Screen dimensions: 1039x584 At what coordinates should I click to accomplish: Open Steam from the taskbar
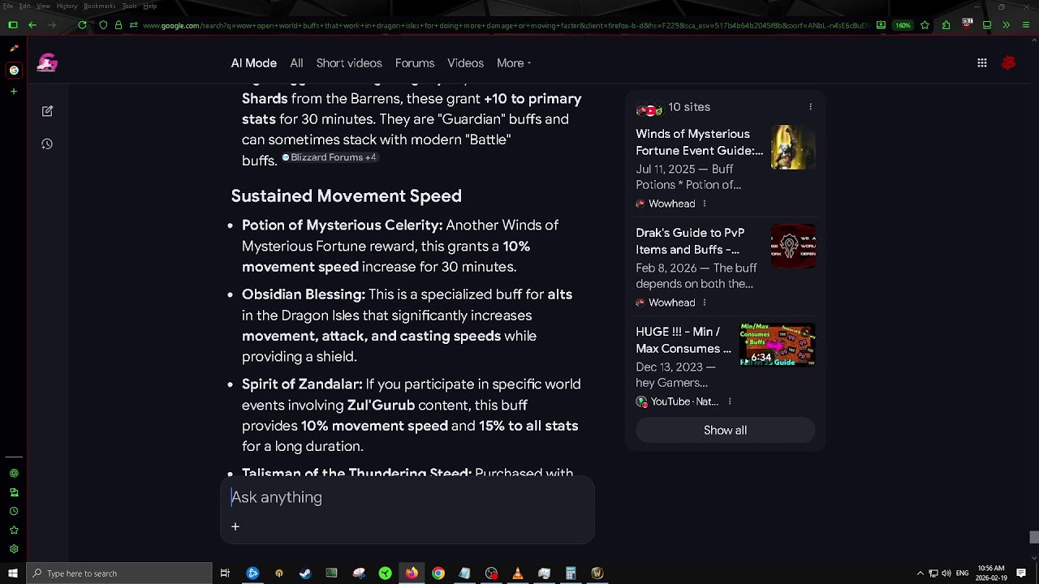click(305, 573)
